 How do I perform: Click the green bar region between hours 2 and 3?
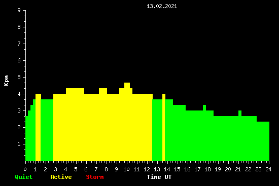(47, 130)
